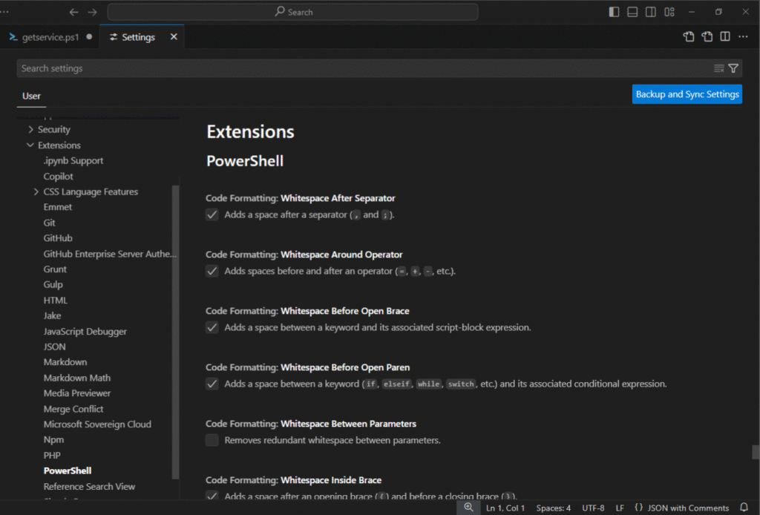Toggle Whitespace Inside Brace checkbox

tap(212, 495)
